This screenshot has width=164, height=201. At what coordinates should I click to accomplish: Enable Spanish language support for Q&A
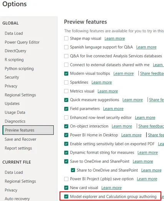pyautogui.click(x=66, y=47)
